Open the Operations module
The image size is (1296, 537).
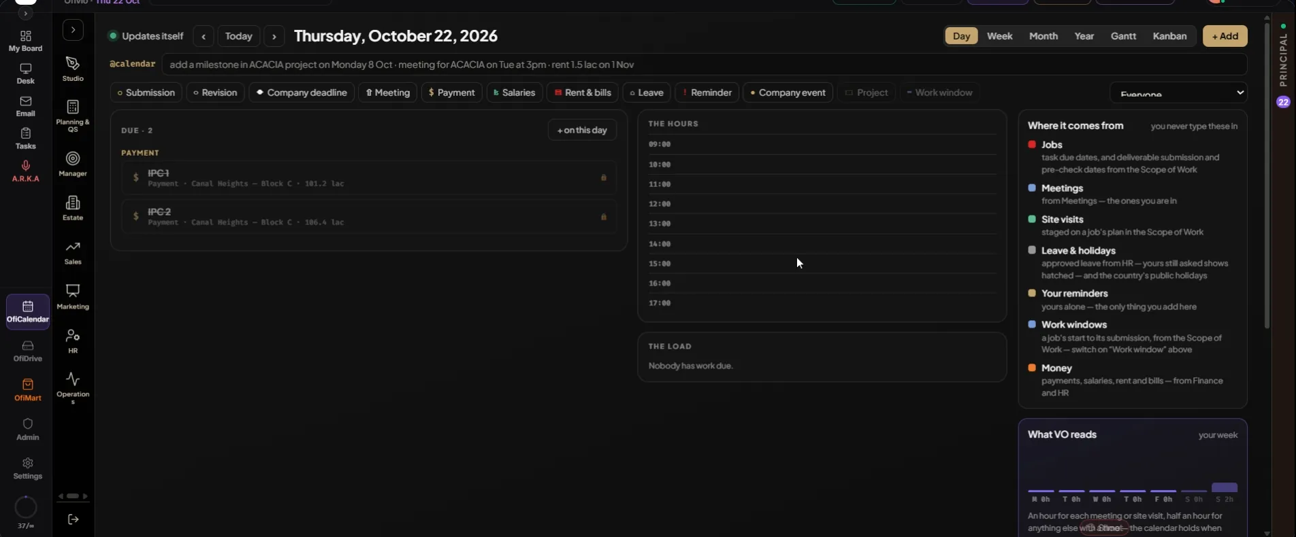pyautogui.click(x=73, y=388)
